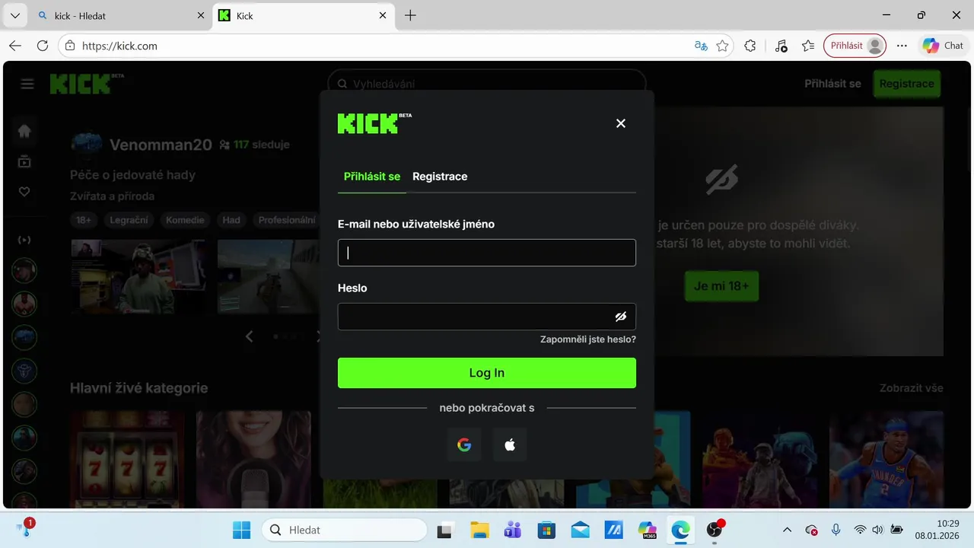Select the Přihlásit se tab
Image resolution: width=974 pixels, height=548 pixels.
(372, 177)
